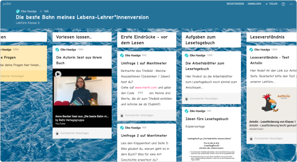Click author name on Umfrage 2 post
The height and width of the screenshot is (162, 297).
[133, 128]
